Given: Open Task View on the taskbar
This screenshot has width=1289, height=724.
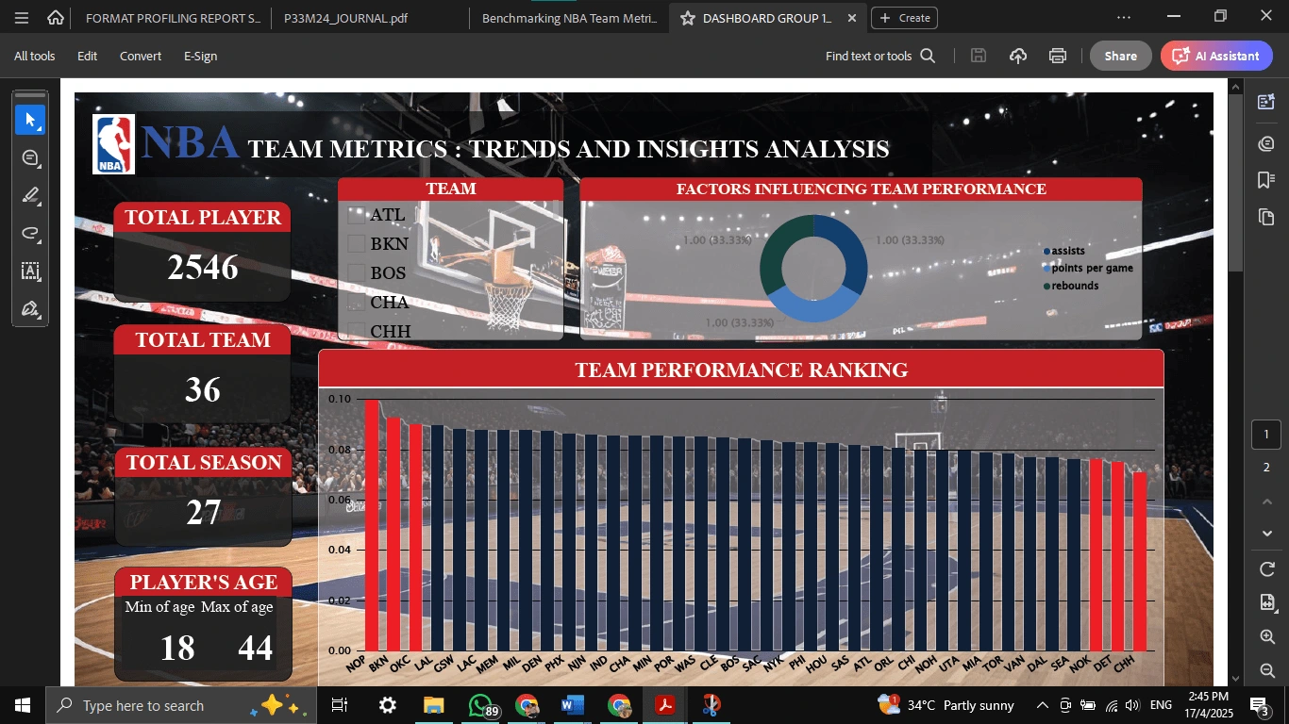Looking at the screenshot, I should pos(340,705).
